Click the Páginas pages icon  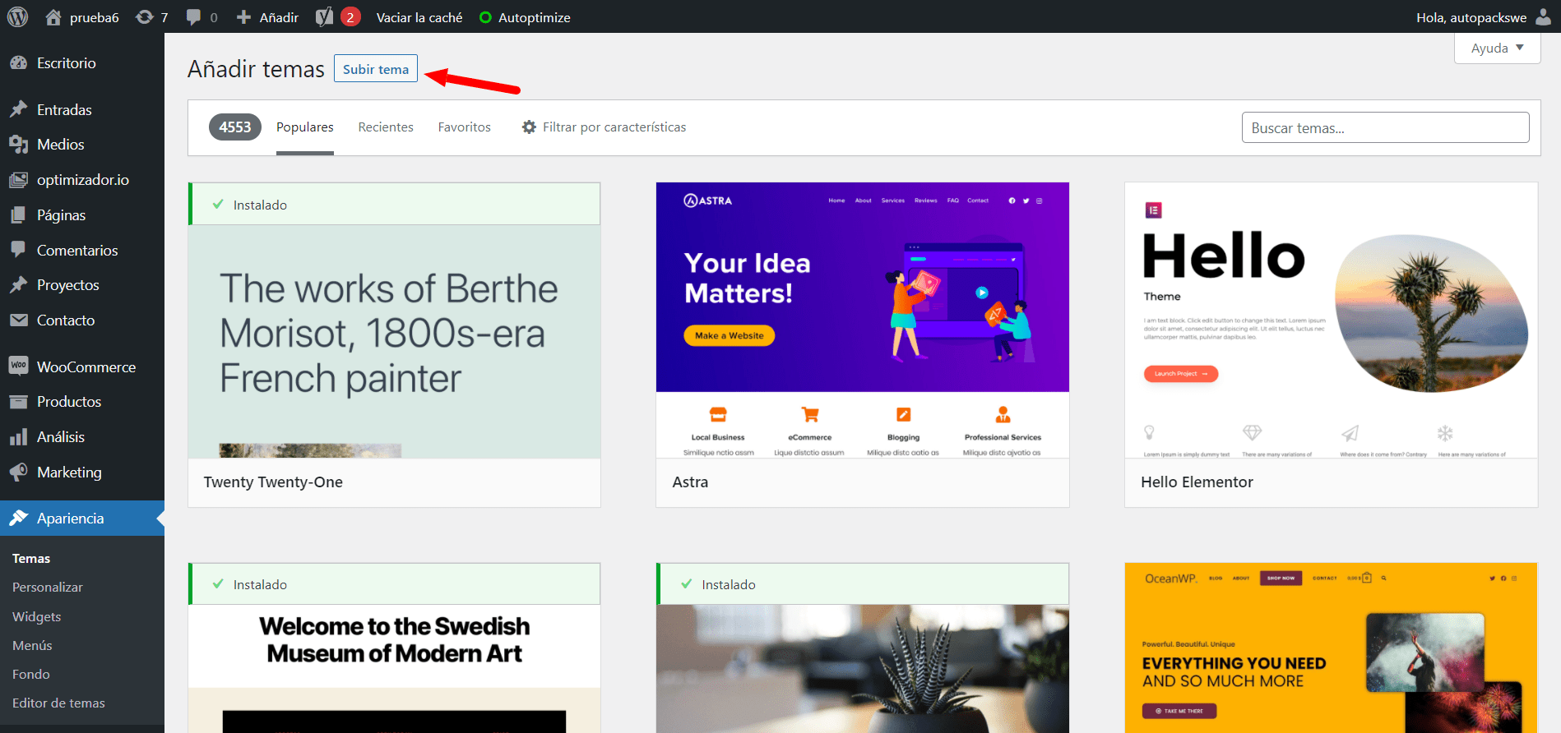[x=18, y=214]
